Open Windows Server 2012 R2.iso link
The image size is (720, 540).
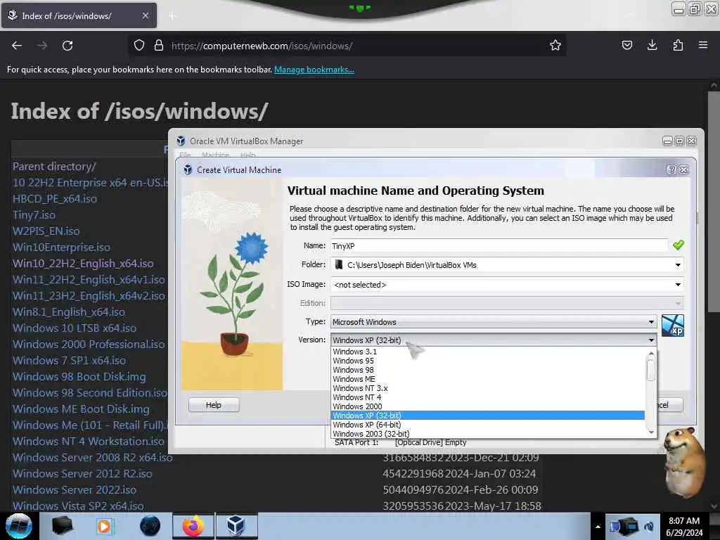click(x=82, y=473)
